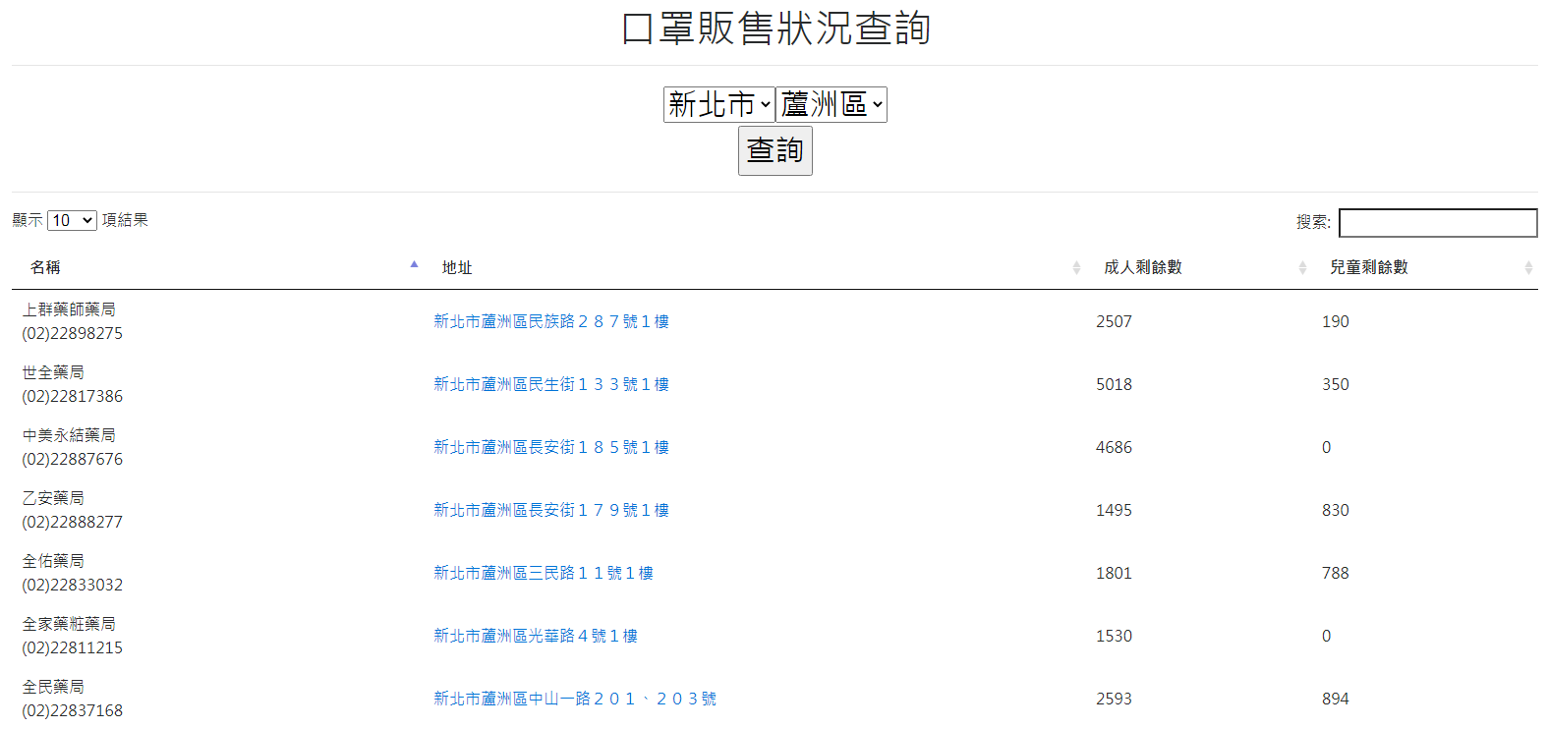
Task: Select the 世全藥局 pharmacy name cell
Action: 53,372
